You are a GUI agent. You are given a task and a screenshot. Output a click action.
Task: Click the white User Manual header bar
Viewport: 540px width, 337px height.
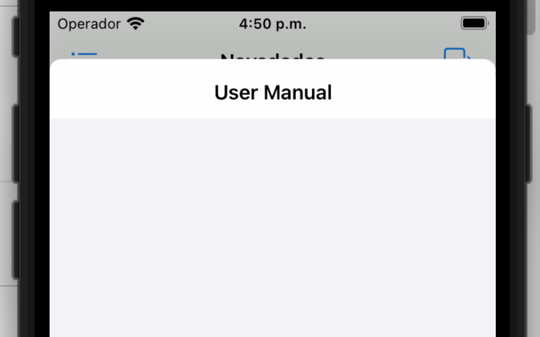[x=272, y=88]
